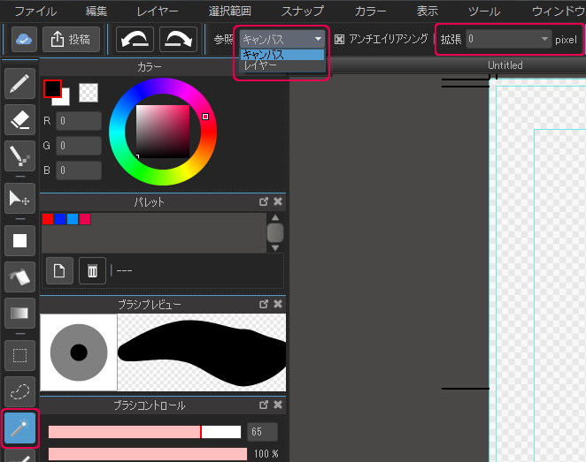Pop out the ブラシコントロール panel
Screen dimensions: 586x462
tap(264, 405)
